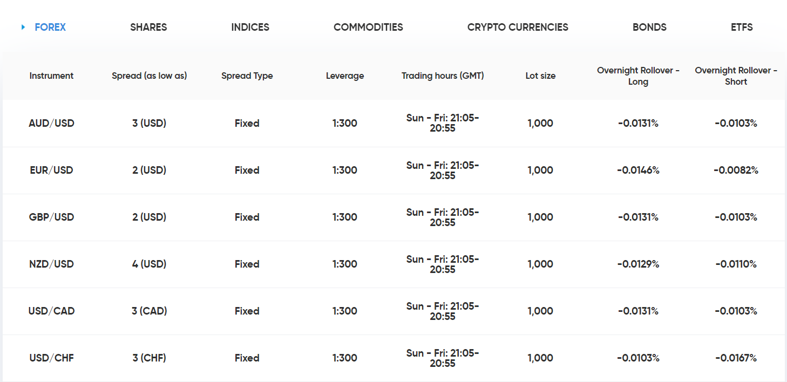
Task: Select the COMMODITIES tab
Action: point(368,27)
